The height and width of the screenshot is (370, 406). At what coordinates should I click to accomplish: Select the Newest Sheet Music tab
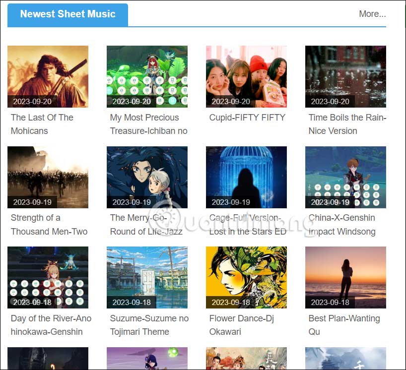[x=67, y=14]
